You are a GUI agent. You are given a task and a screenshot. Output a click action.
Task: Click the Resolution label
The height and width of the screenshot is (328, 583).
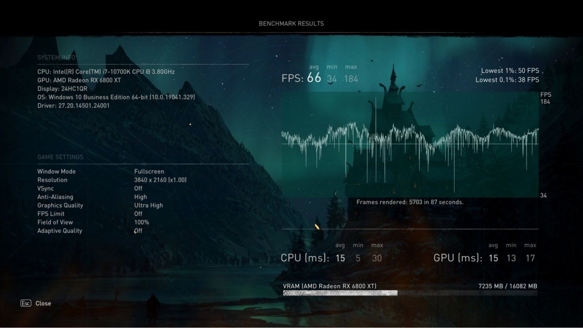click(x=52, y=180)
